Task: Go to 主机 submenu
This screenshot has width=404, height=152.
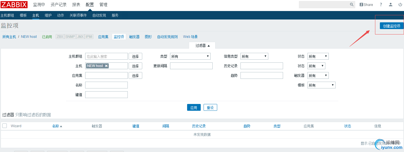Action: coord(36,15)
